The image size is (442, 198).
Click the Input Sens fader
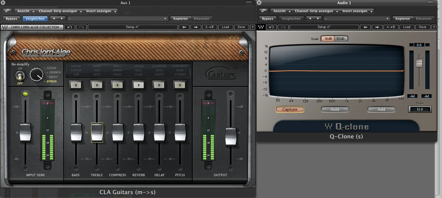(25, 133)
